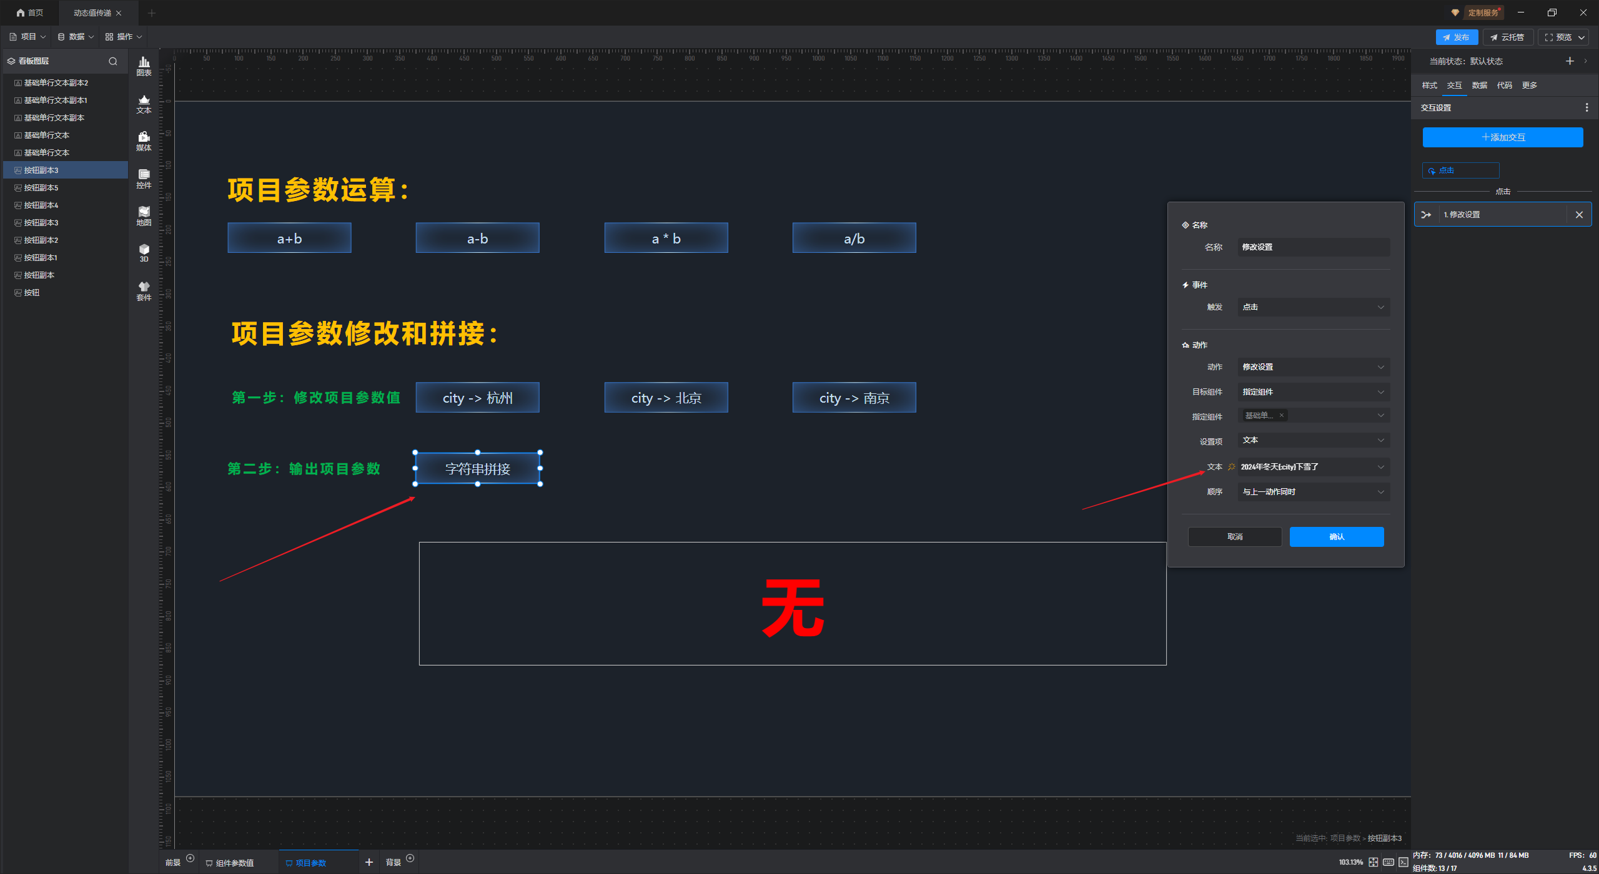Click the 确认 button
The height and width of the screenshot is (874, 1599).
click(x=1336, y=537)
